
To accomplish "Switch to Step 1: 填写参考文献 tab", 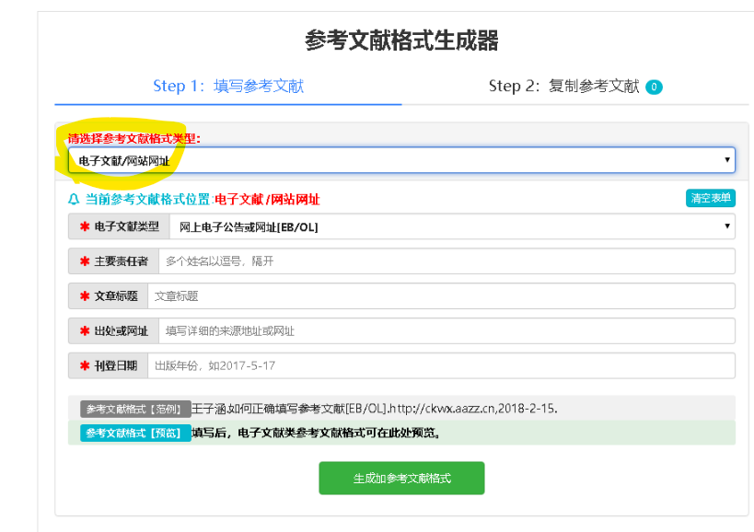I will pyautogui.click(x=228, y=86).
